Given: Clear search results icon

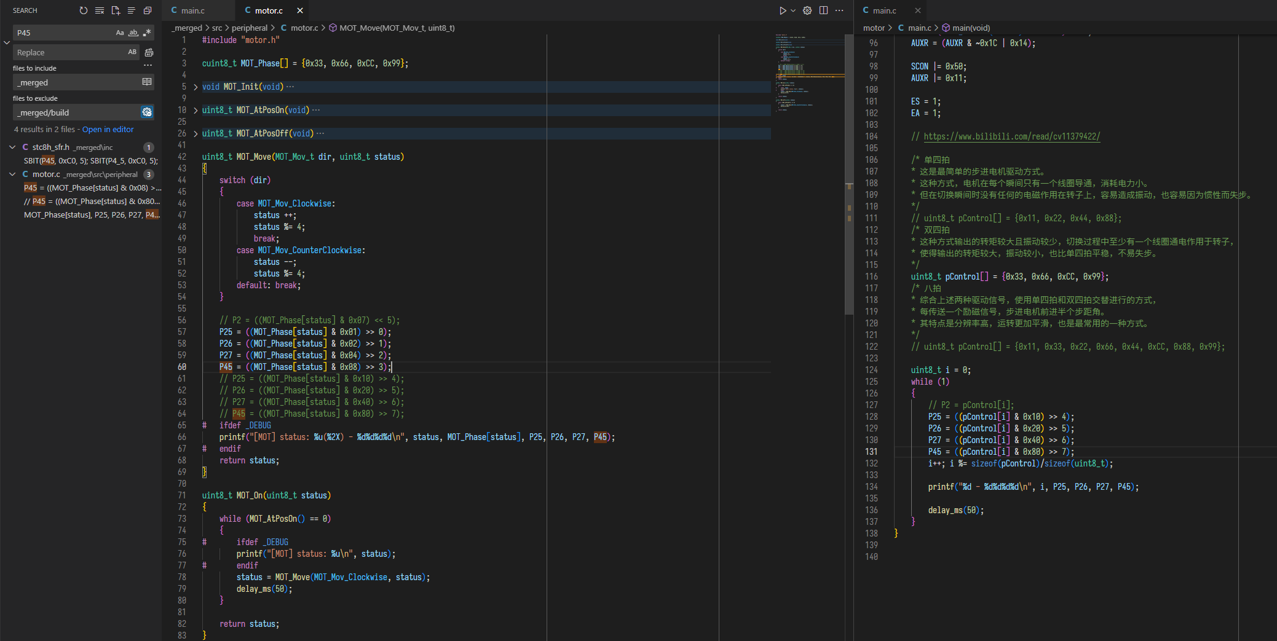Looking at the screenshot, I should tap(100, 10).
